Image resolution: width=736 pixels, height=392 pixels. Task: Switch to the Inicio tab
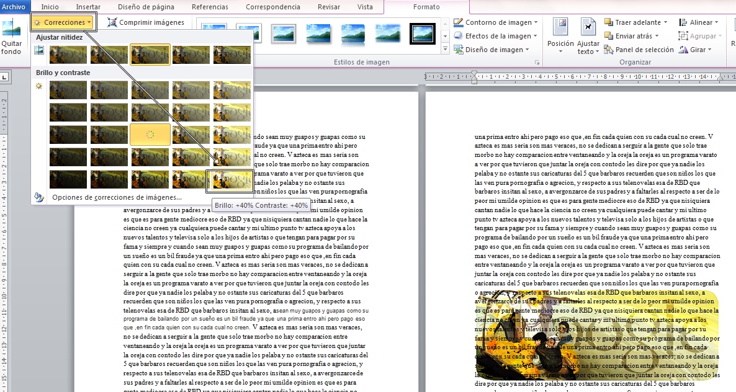[50, 7]
